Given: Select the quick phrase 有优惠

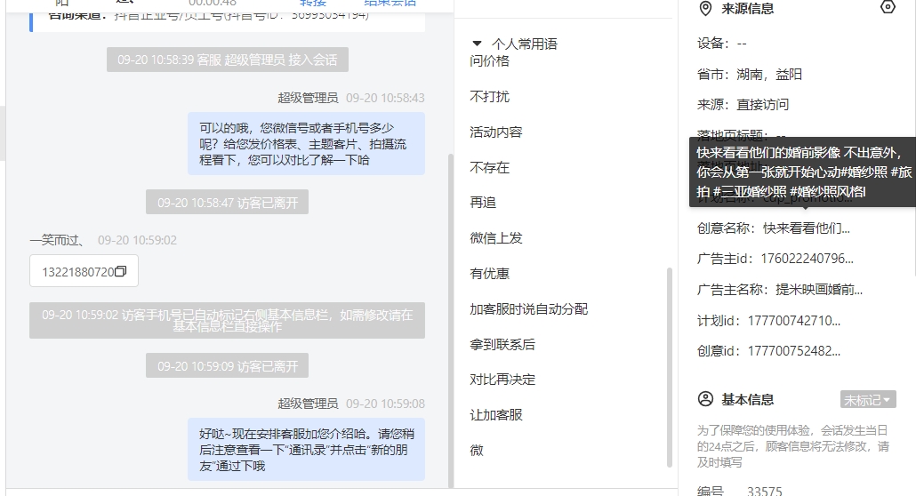Looking at the screenshot, I should click(489, 274).
